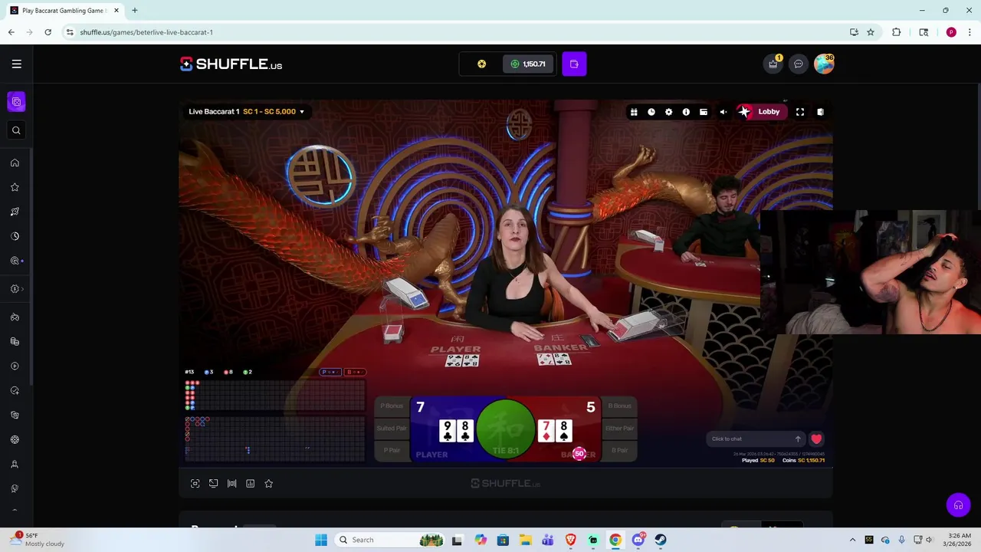Show hidden system tray icons
The width and height of the screenshot is (981, 552).
(x=852, y=540)
